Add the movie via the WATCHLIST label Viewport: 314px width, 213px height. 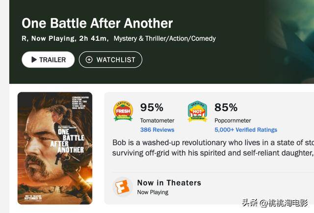(116, 60)
